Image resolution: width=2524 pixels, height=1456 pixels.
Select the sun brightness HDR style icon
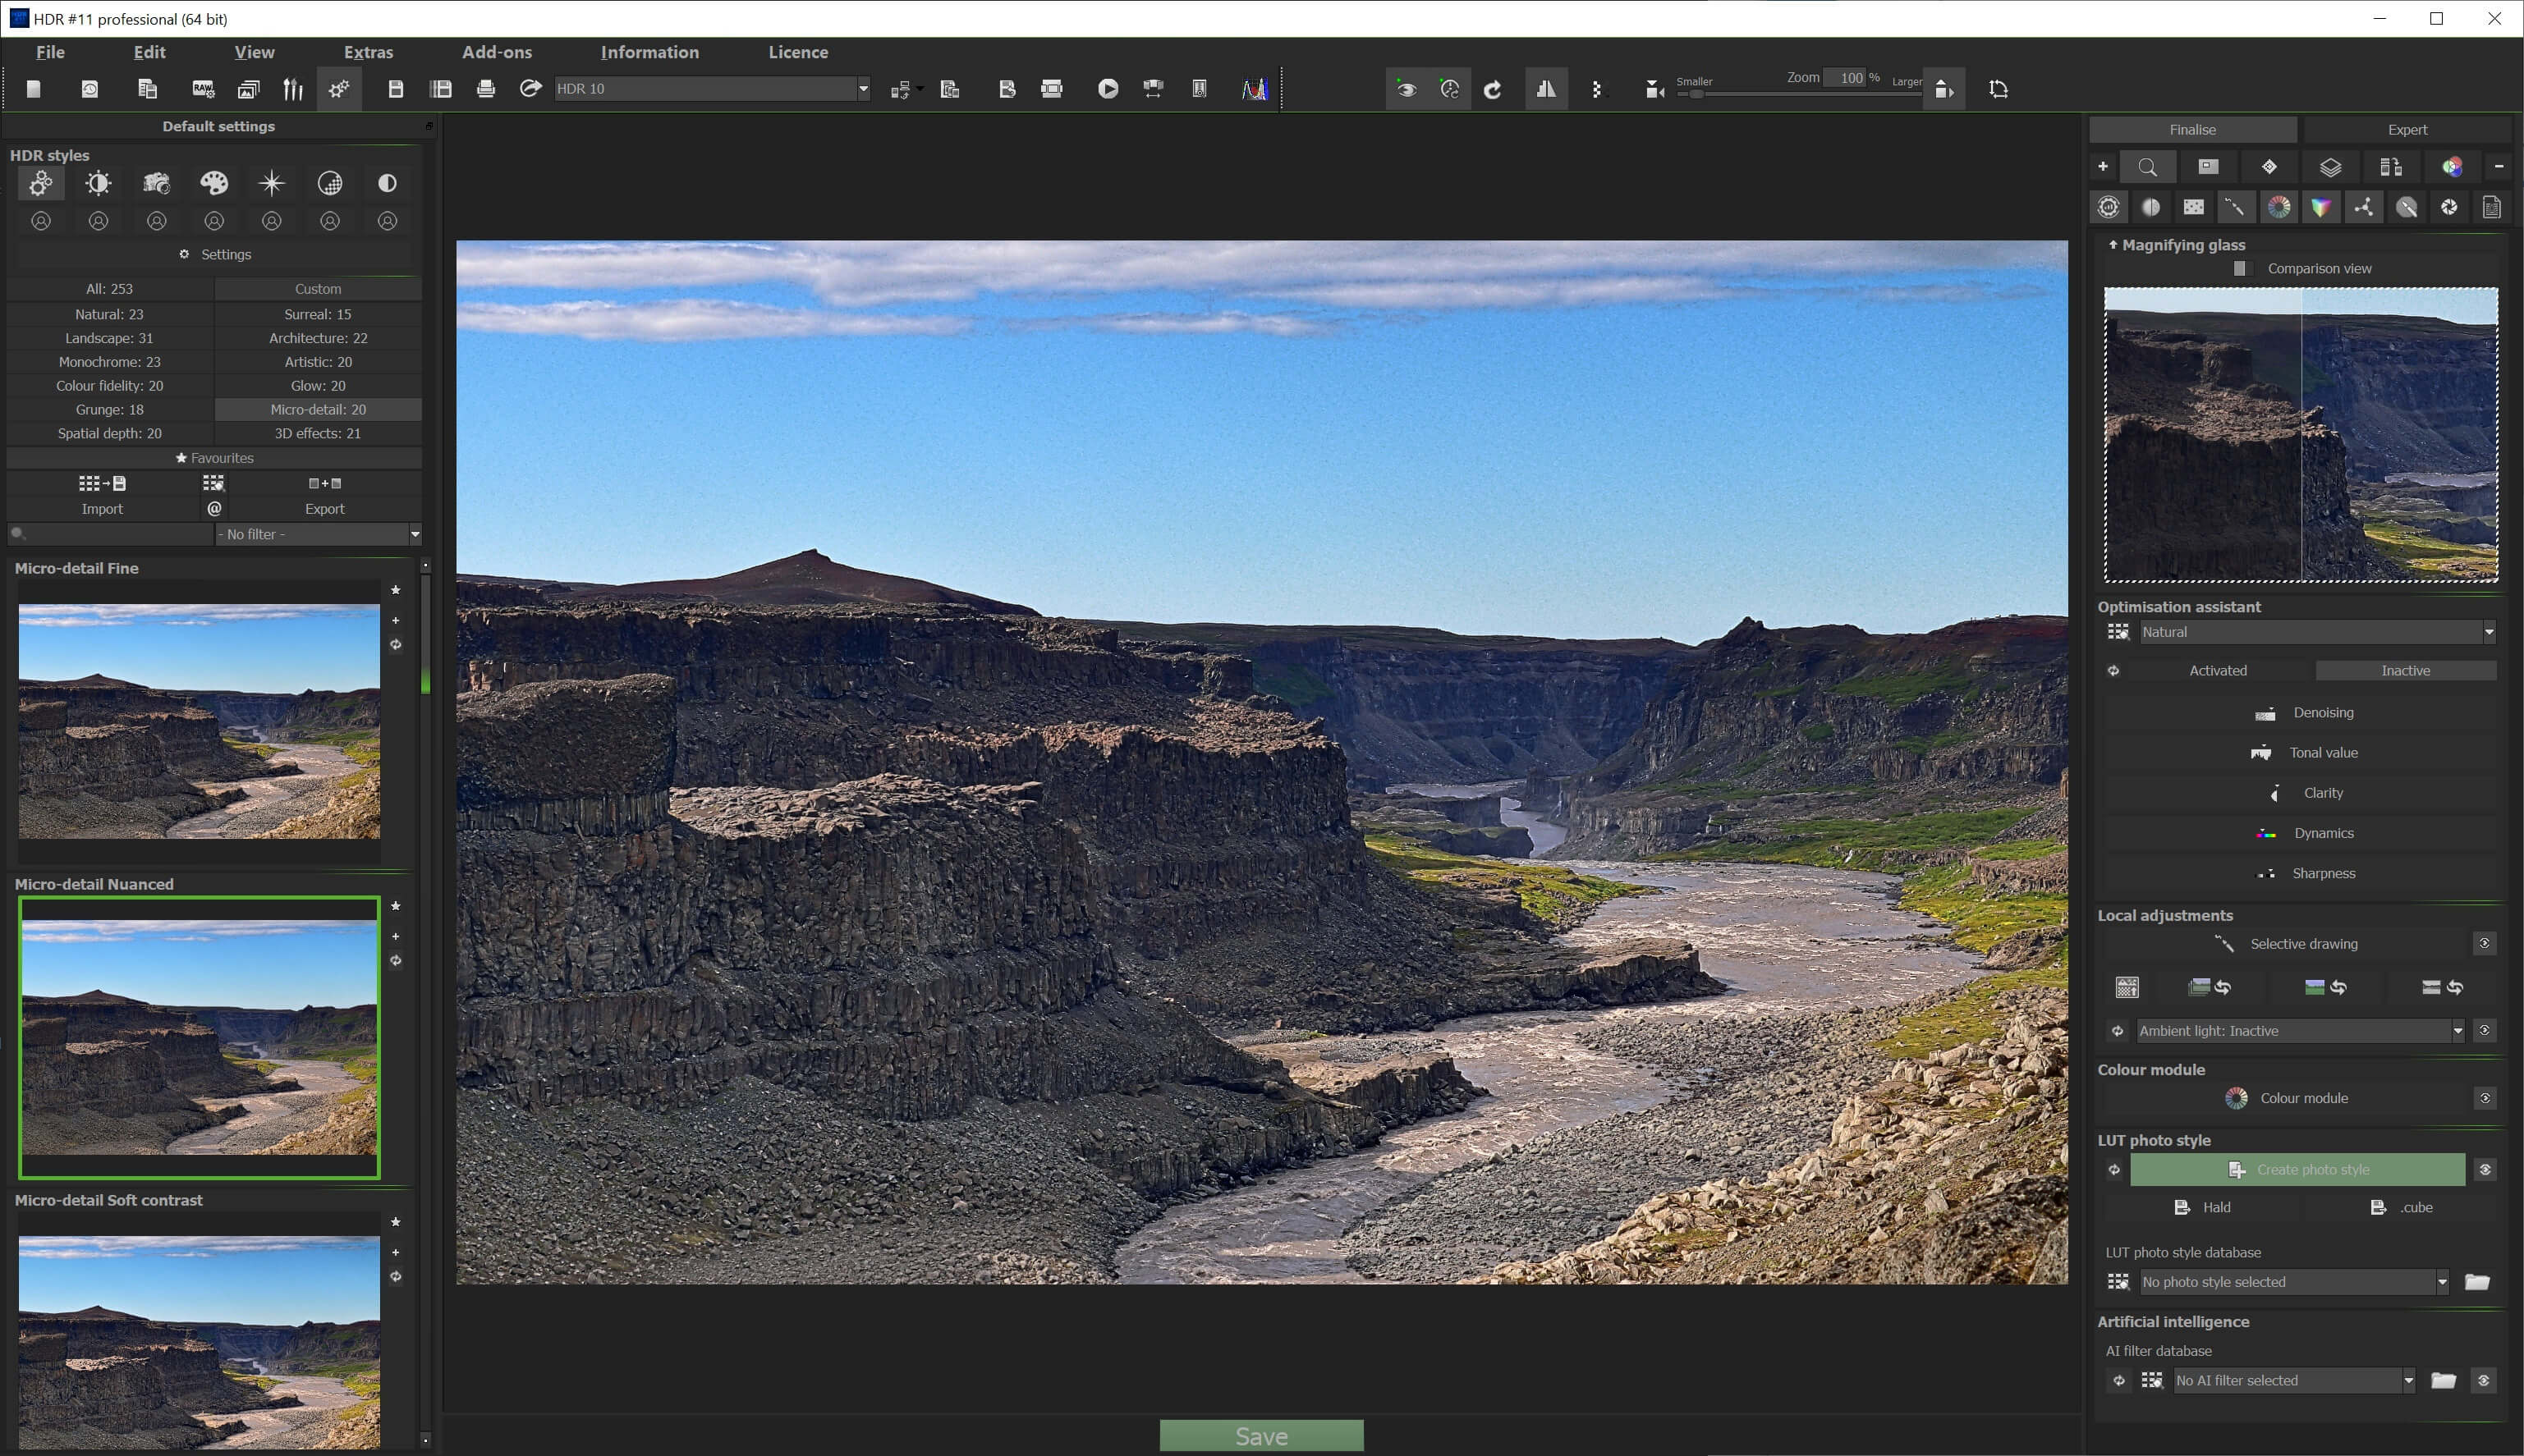[98, 183]
